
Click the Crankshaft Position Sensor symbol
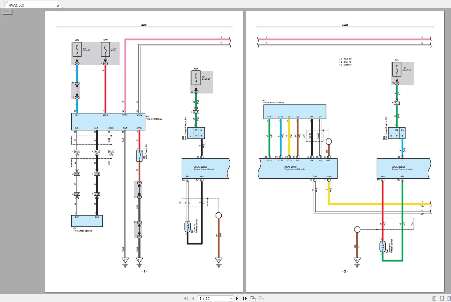pyautogui.click(x=188, y=226)
